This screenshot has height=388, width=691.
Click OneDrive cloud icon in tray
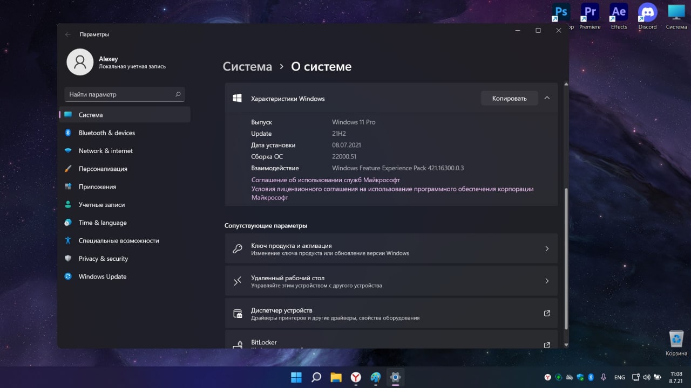coord(570,377)
